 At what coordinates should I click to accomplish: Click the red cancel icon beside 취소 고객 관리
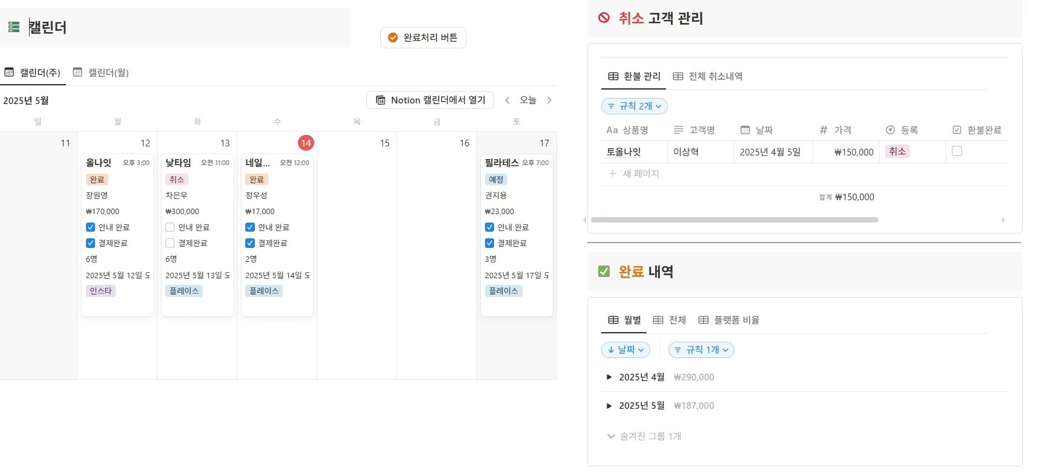[x=604, y=18]
